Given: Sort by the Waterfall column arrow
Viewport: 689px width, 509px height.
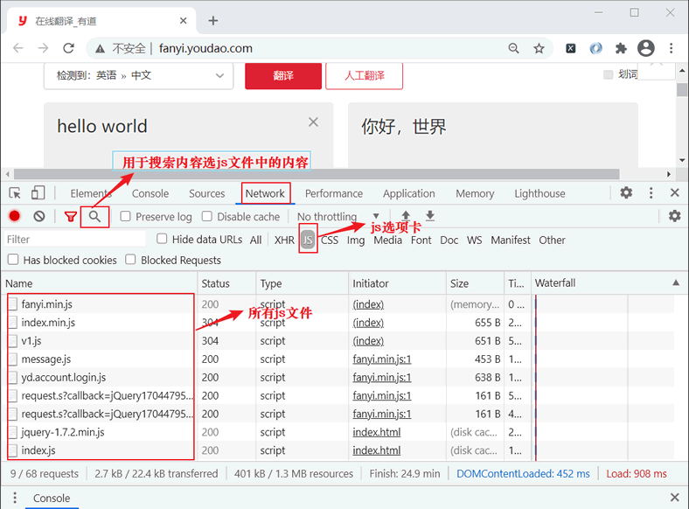Looking at the screenshot, I should click(676, 282).
